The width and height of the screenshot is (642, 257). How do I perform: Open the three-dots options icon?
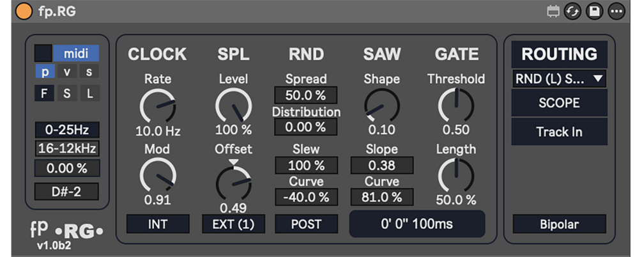pos(616,12)
